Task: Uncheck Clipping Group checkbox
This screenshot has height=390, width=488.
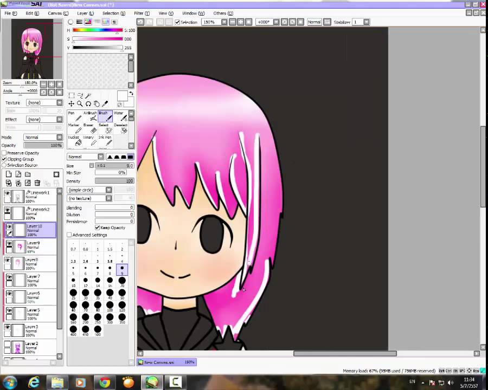Action: 4,159
